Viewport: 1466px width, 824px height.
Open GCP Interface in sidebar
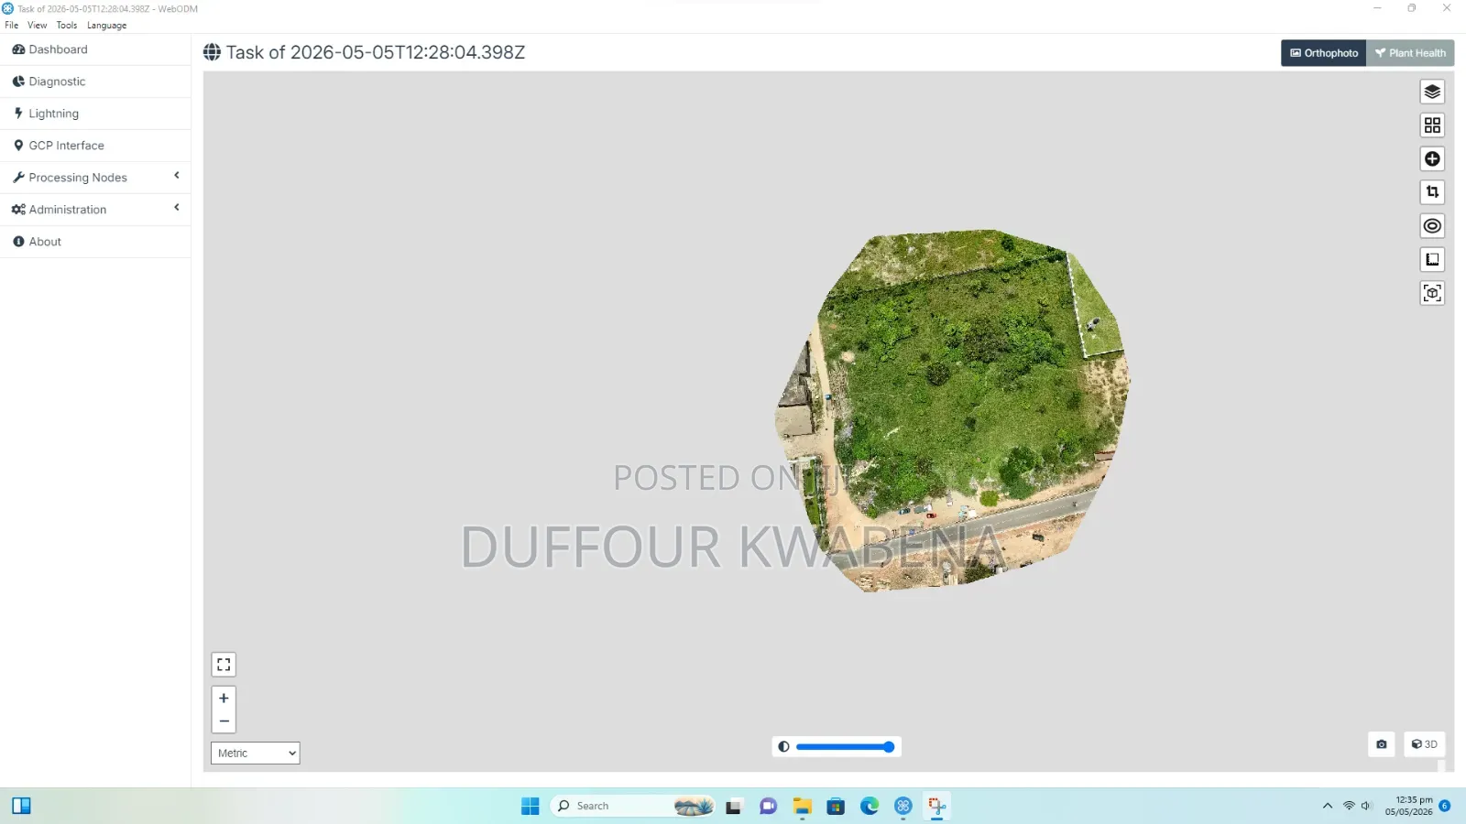pyautogui.click(x=95, y=146)
